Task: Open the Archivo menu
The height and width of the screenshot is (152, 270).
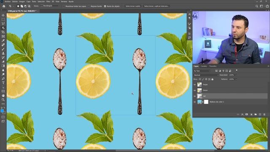Action: tap(8, 2)
